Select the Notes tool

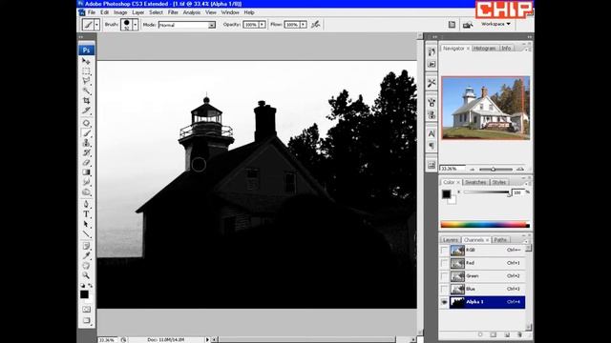coord(86,246)
